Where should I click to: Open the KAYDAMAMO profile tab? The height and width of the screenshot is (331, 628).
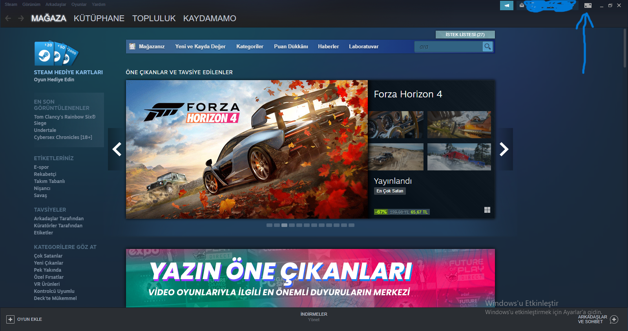click(210, 18)
